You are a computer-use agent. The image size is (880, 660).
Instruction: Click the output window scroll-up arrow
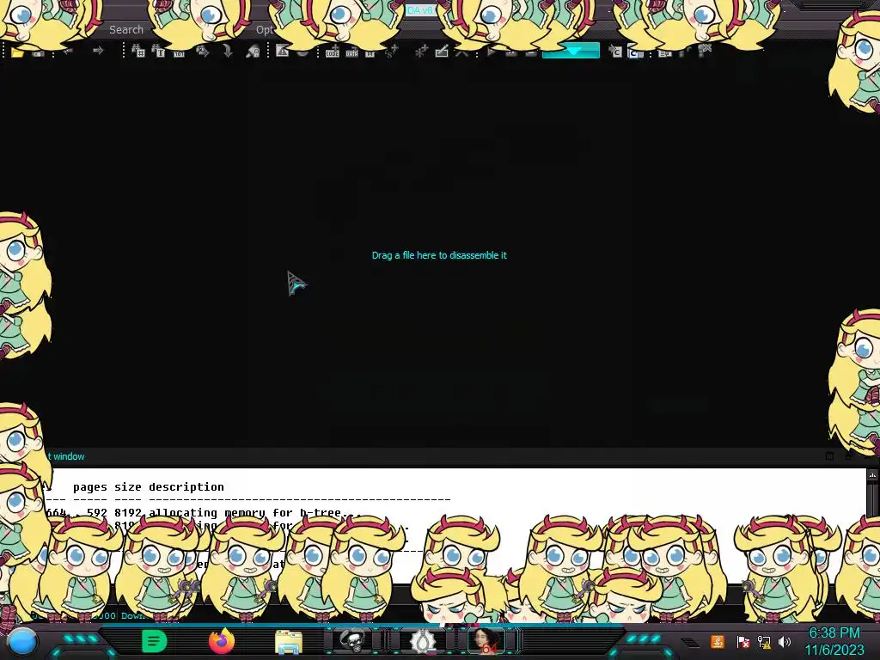(x=872, y=474)
